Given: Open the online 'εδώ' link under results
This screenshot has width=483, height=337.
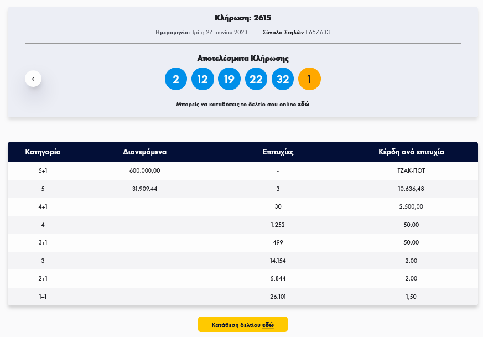Looking at the screenshot, I should 304,104.
